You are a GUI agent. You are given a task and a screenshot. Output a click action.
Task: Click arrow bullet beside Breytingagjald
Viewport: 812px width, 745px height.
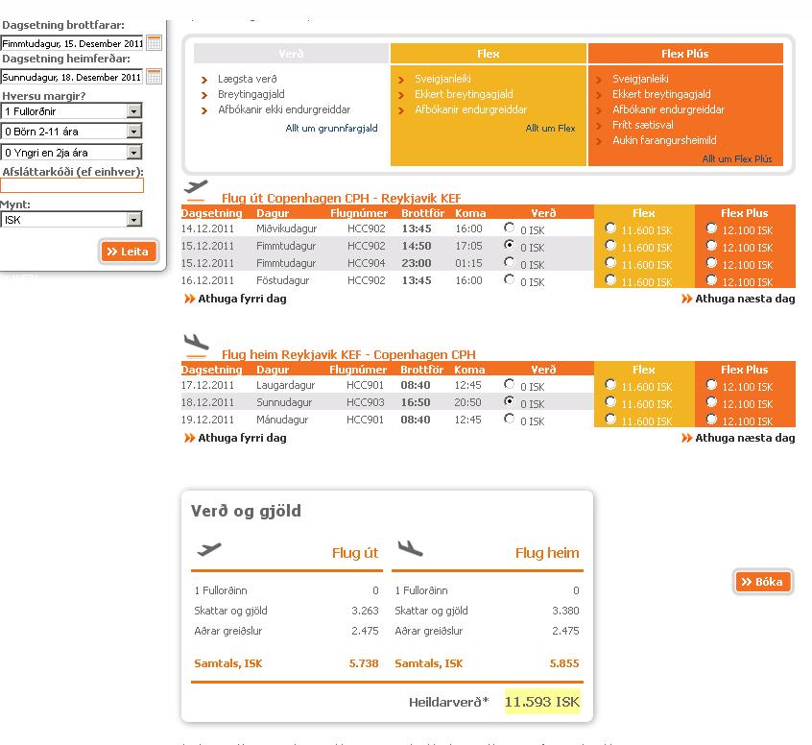coord(204,95)
